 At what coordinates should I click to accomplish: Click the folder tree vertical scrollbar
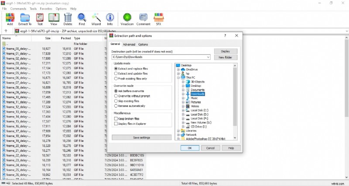235,97
